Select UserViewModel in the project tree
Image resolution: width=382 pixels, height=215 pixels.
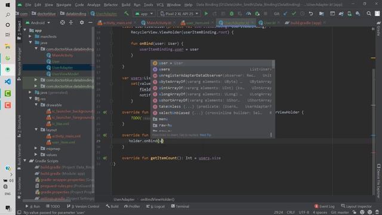(65, 74)
